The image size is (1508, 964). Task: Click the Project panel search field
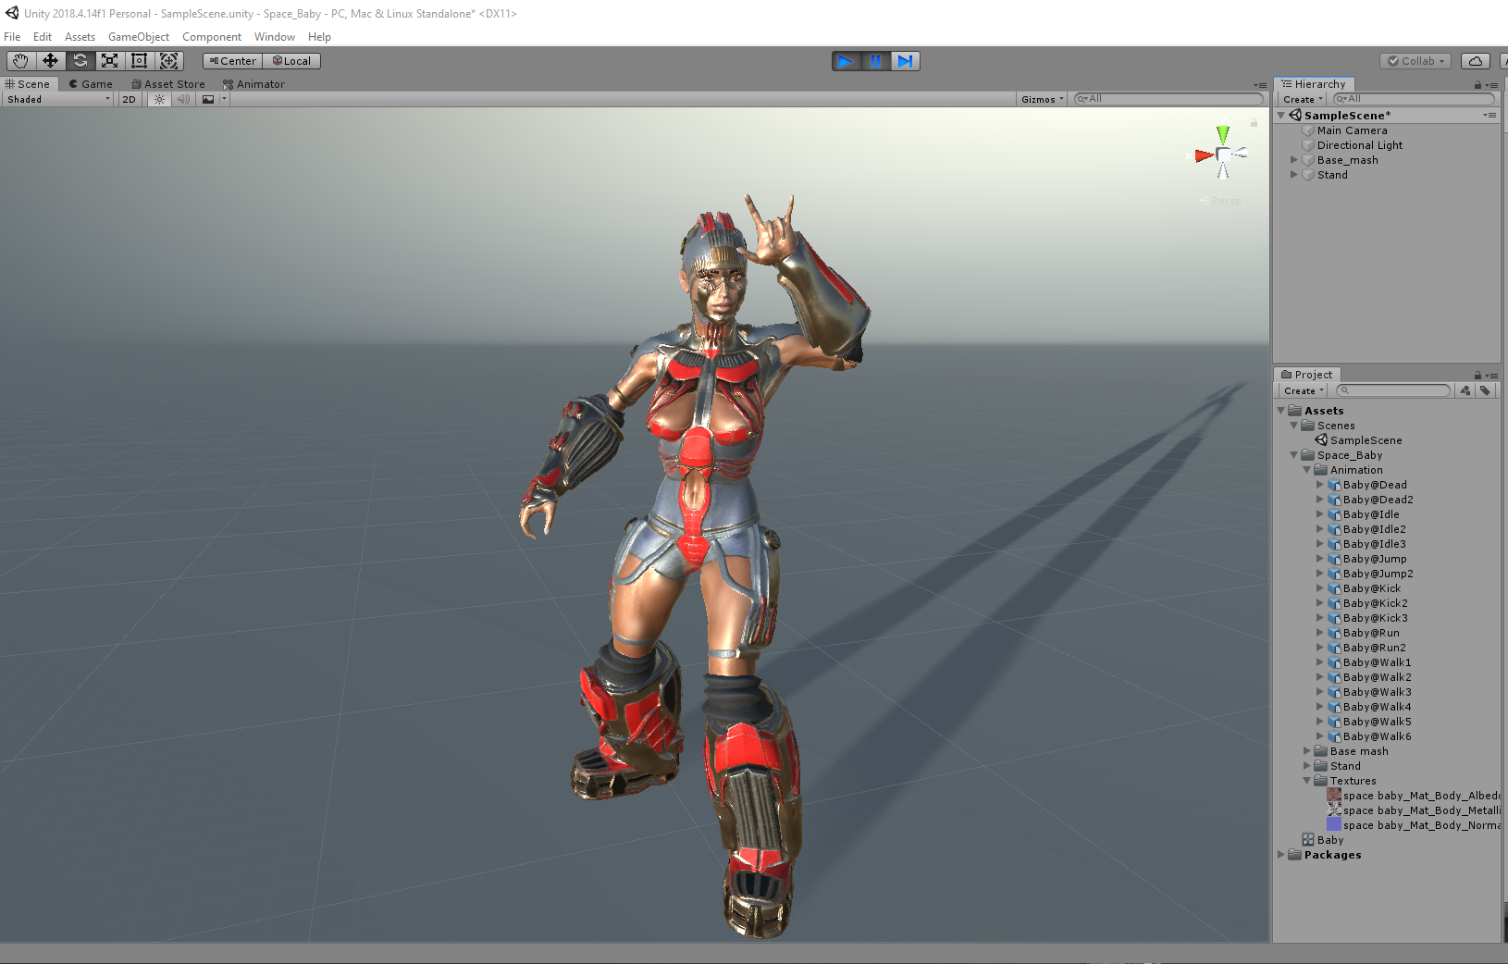1394,390
